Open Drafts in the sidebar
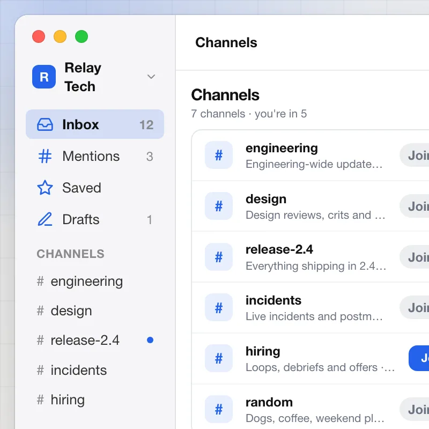 tap(95, 219)
